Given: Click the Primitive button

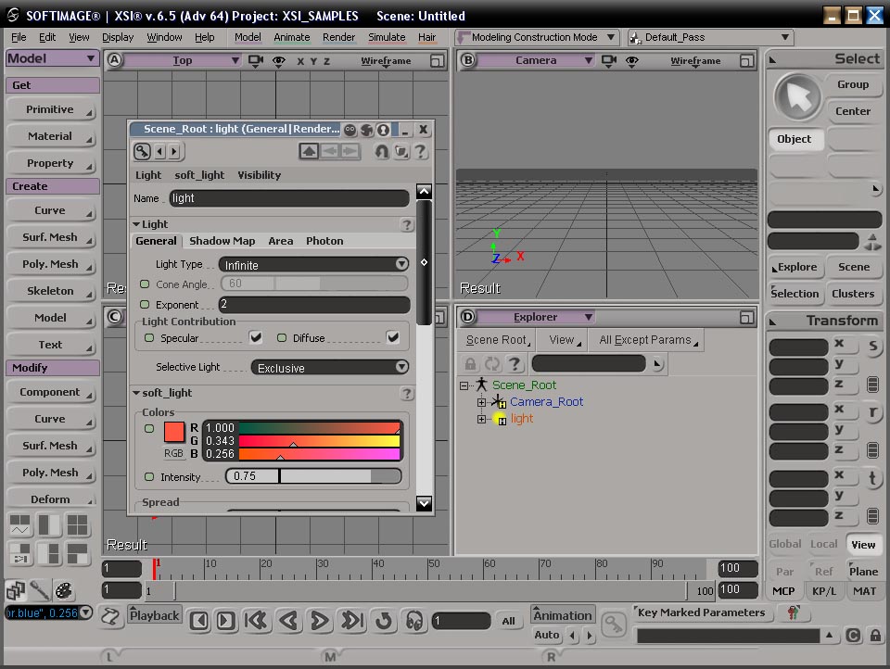Looking at the screenshot, I should point(50,109).
